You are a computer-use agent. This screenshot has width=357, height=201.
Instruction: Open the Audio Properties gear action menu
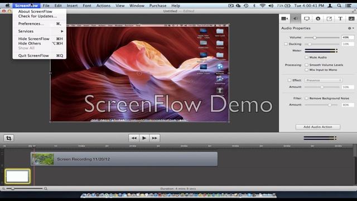(x=351, y=28)
